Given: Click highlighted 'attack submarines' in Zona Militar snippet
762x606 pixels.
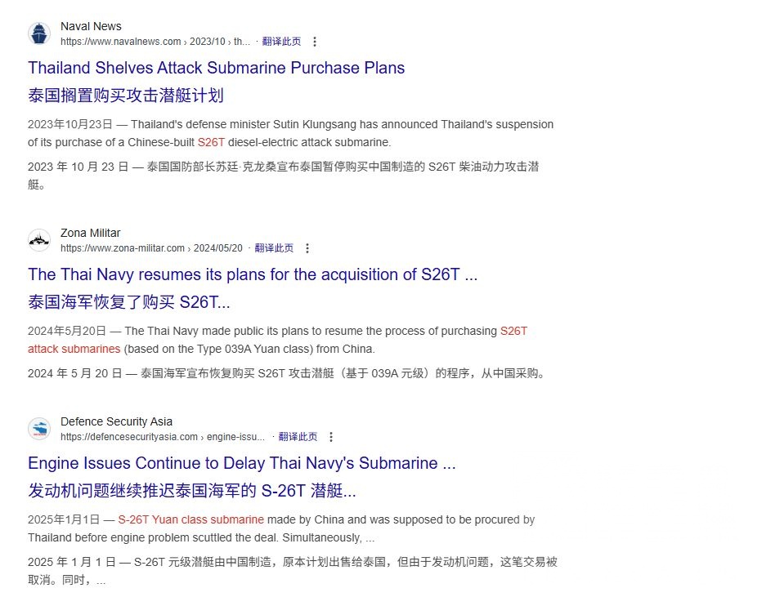Looking at the screenshot, I should point(74,349).
